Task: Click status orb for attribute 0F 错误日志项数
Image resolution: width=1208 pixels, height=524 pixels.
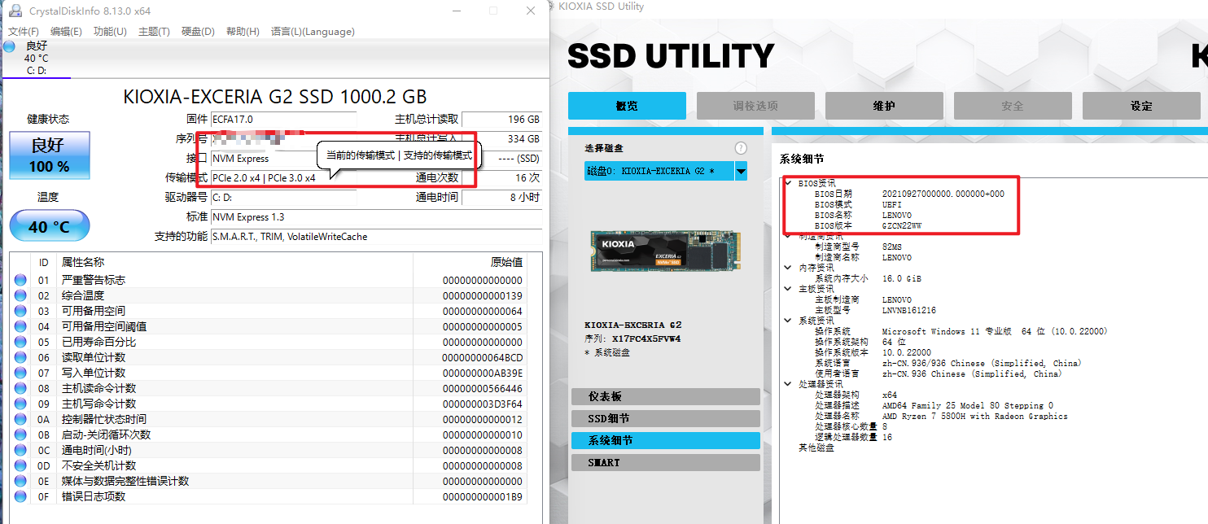Action: pyautogui.click(x=20, y=496)
